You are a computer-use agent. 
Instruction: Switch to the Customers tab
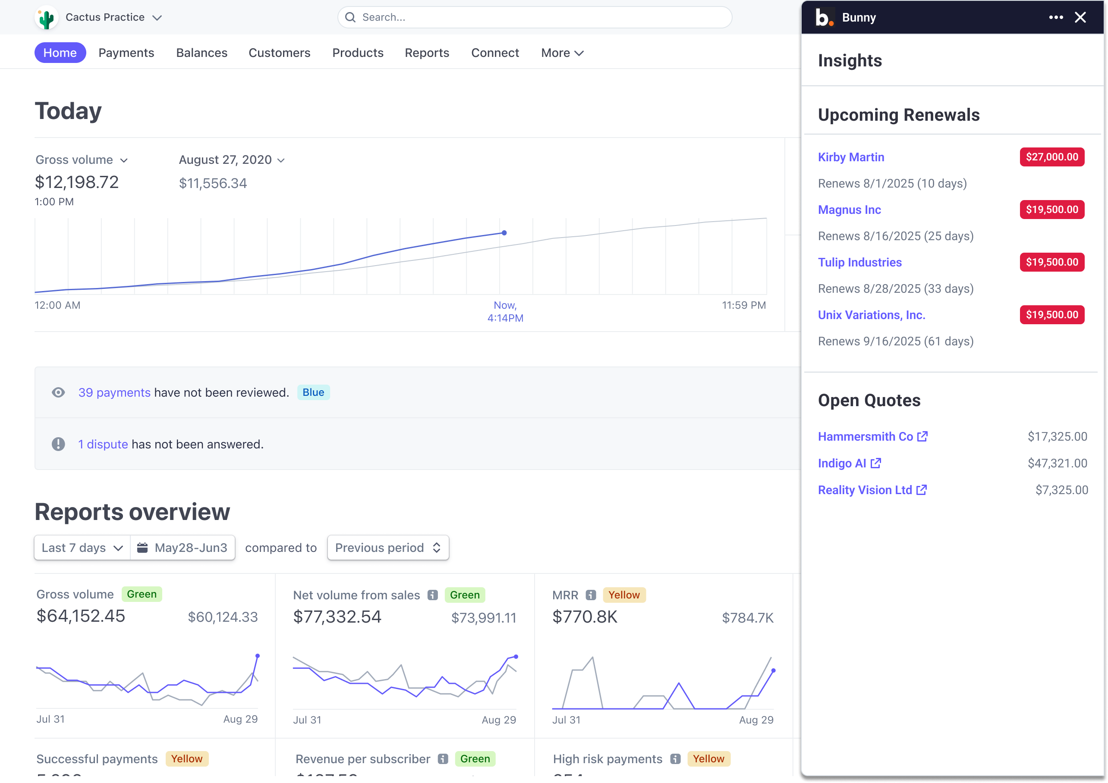280,53
